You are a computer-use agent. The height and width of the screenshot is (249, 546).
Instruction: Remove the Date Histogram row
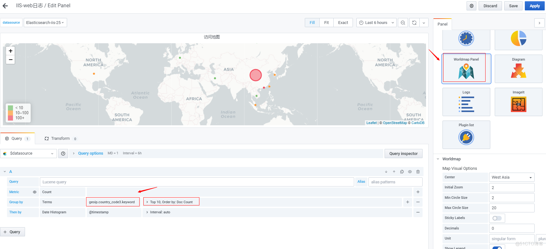coord(418,212)
